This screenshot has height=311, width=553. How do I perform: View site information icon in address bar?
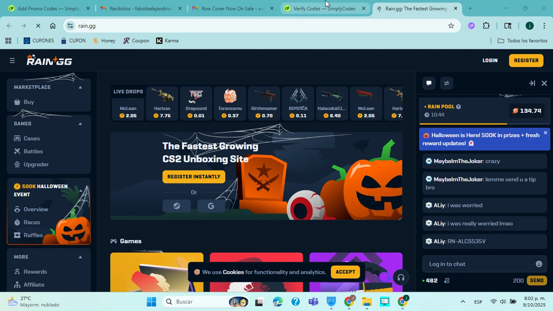pos(70,26)
